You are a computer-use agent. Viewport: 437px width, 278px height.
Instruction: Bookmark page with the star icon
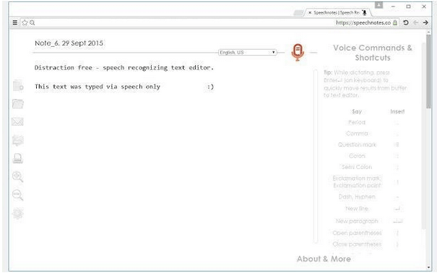[25, 22]
